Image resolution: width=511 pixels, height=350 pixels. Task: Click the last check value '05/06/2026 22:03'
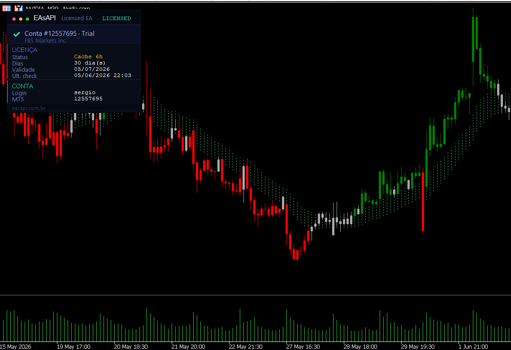click(x=103, y=75)
